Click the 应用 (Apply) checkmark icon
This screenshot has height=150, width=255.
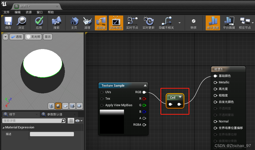[39, 23]
